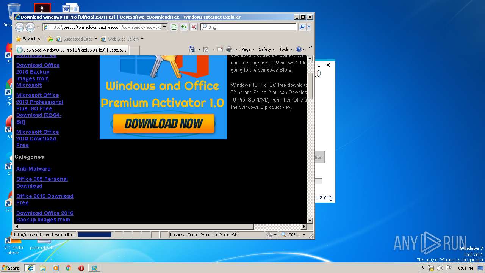Viewport: 485px width, 273px height.
Task: Open the search provider dropdown arrow
Action: click(308, 27)
